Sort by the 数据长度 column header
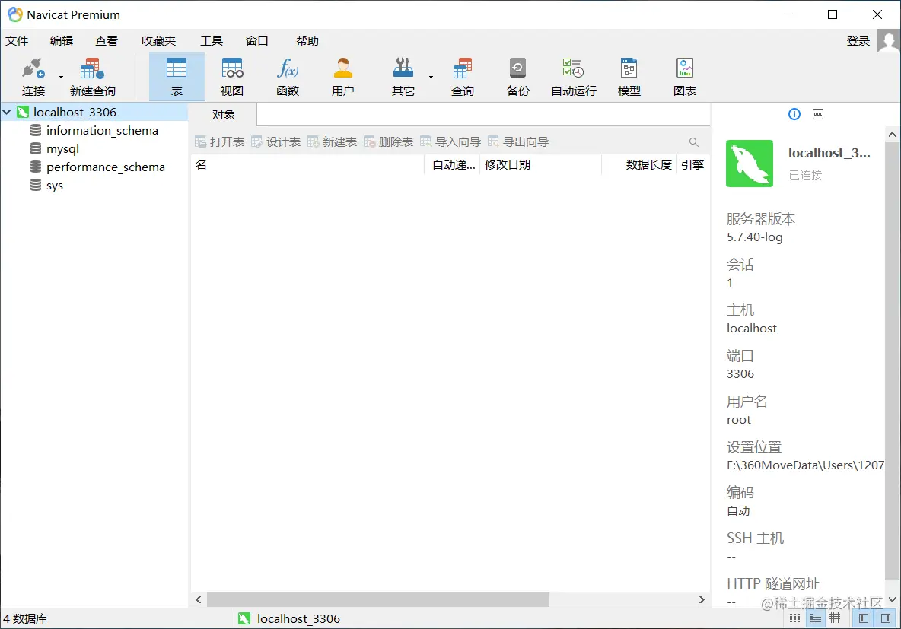Screen dimensions: 901x629 click(x=639, y=165)
